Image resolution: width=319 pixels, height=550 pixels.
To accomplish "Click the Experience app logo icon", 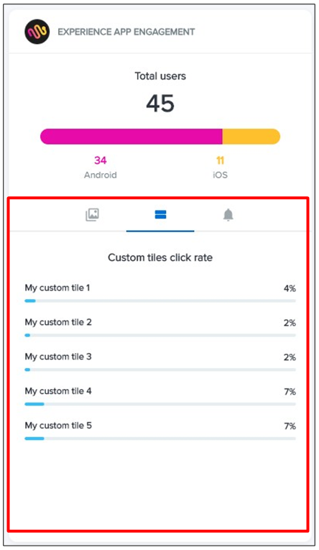I will pos(37,32).
